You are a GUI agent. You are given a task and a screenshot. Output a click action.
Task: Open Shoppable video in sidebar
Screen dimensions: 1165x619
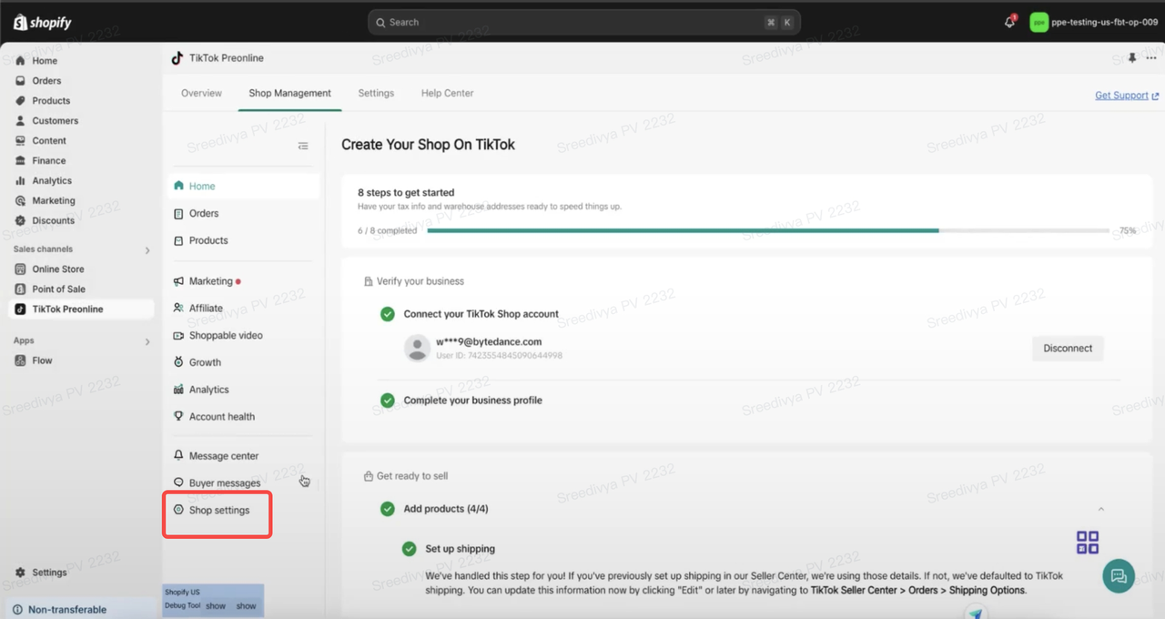click(226, 335)
